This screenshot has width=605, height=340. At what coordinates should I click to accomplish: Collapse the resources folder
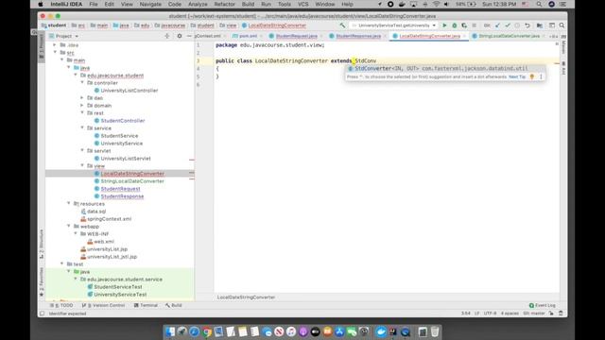pyautogui.click(x=69, y=203)
